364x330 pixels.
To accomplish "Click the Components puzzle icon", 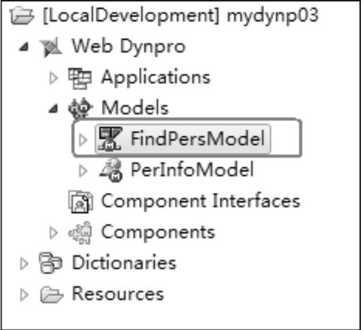I will click(80, 232).
